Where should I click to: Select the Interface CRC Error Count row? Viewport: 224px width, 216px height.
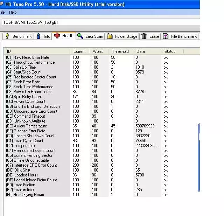tap(87, 165)
